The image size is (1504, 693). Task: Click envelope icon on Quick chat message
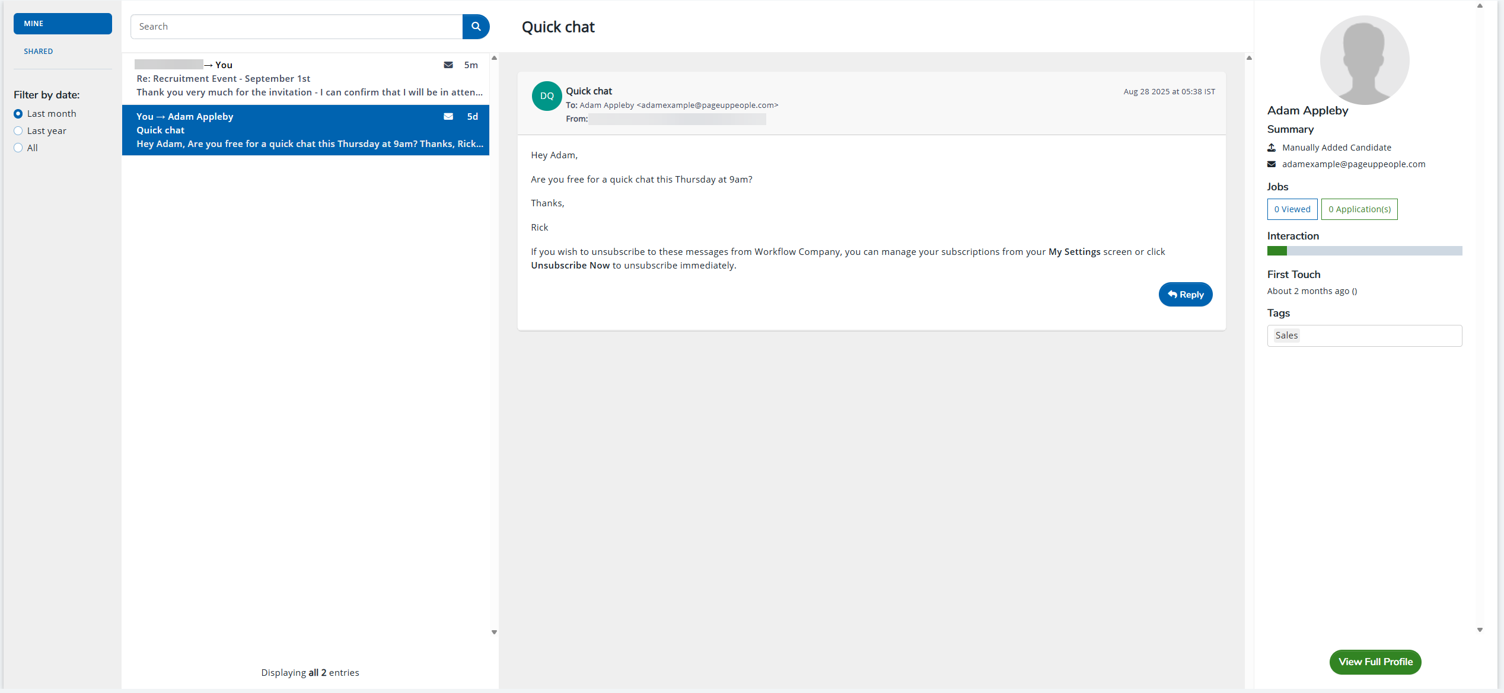(x=448, y=117)
